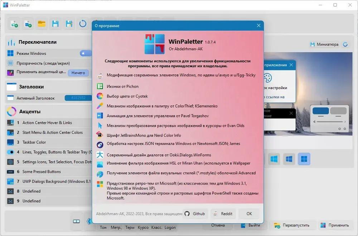Viewport: 358px width, 236px height.
Task: Open the Github link button
Action: tap(195, 214)
